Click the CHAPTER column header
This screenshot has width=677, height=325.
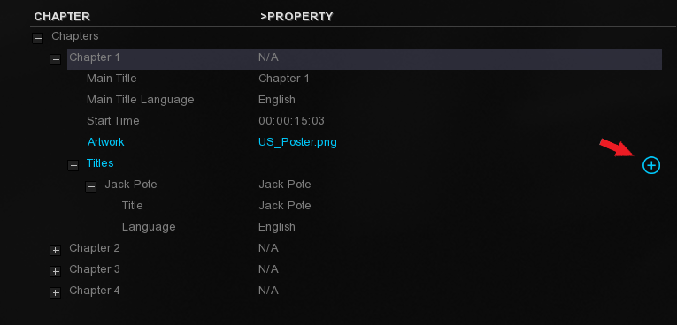62,17
